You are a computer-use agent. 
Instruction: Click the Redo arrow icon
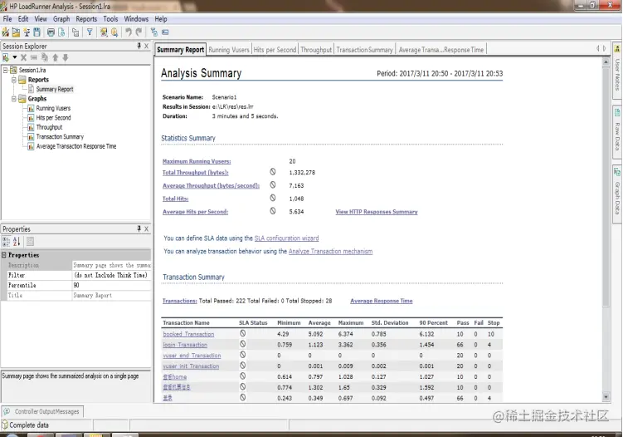(139, 32)
